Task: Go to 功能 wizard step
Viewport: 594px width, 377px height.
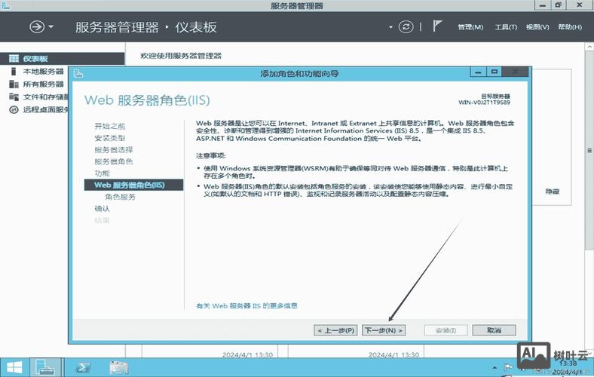Action: point(102,173)
